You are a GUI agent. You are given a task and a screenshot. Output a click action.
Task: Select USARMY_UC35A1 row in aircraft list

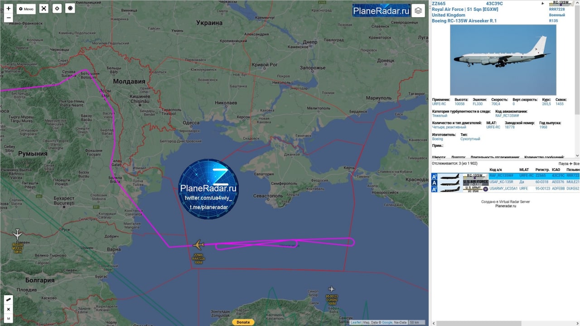[x=503, y=189]
